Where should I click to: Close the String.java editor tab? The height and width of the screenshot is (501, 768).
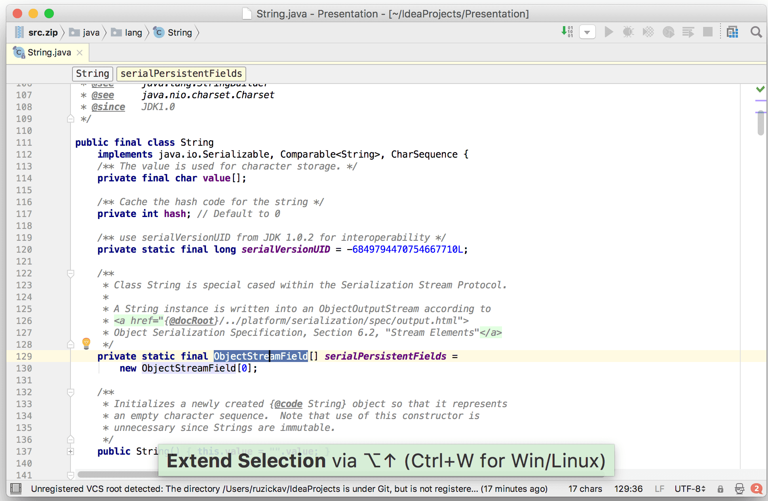[x=80, y=53]
